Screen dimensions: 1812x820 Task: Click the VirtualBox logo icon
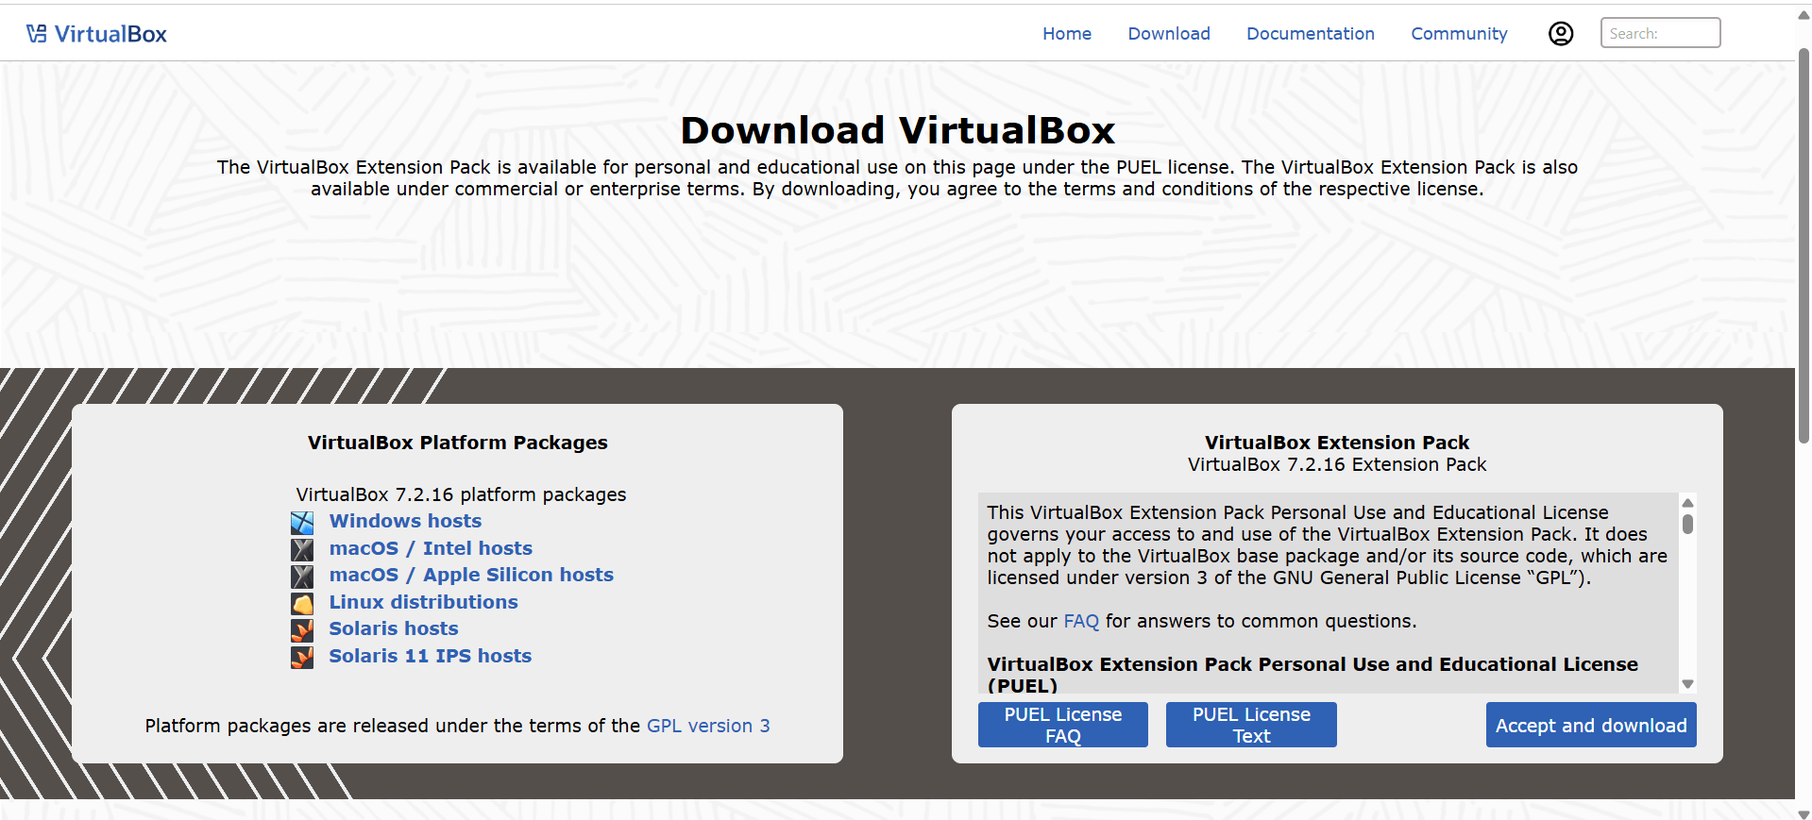(37, 34)
